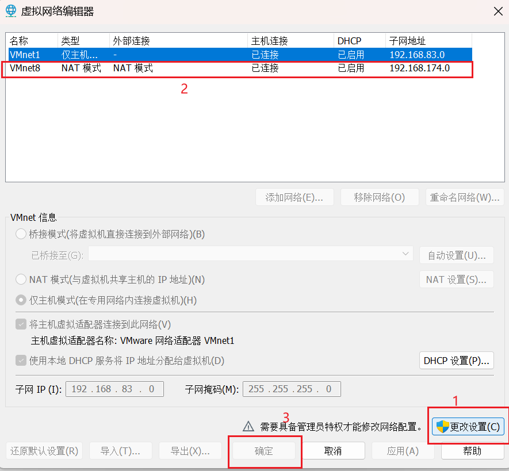Select the 桥接模式 radio button
Screen dimensions: 509x471
(21, 234)
